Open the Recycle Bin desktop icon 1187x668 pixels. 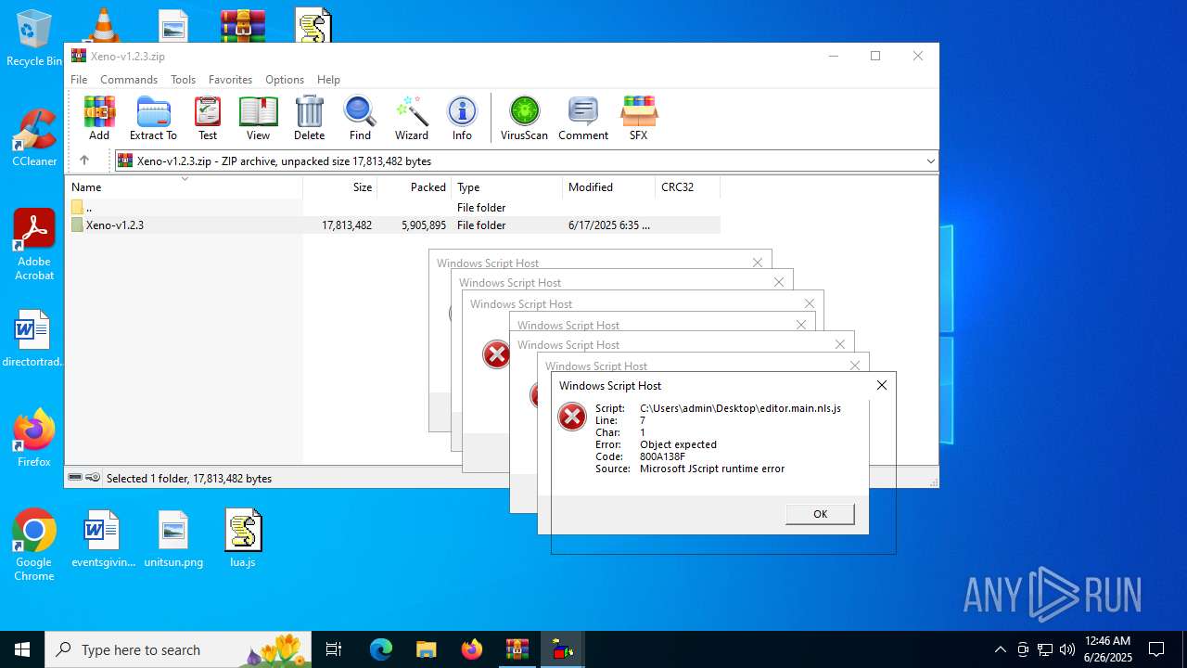(34, 38)
